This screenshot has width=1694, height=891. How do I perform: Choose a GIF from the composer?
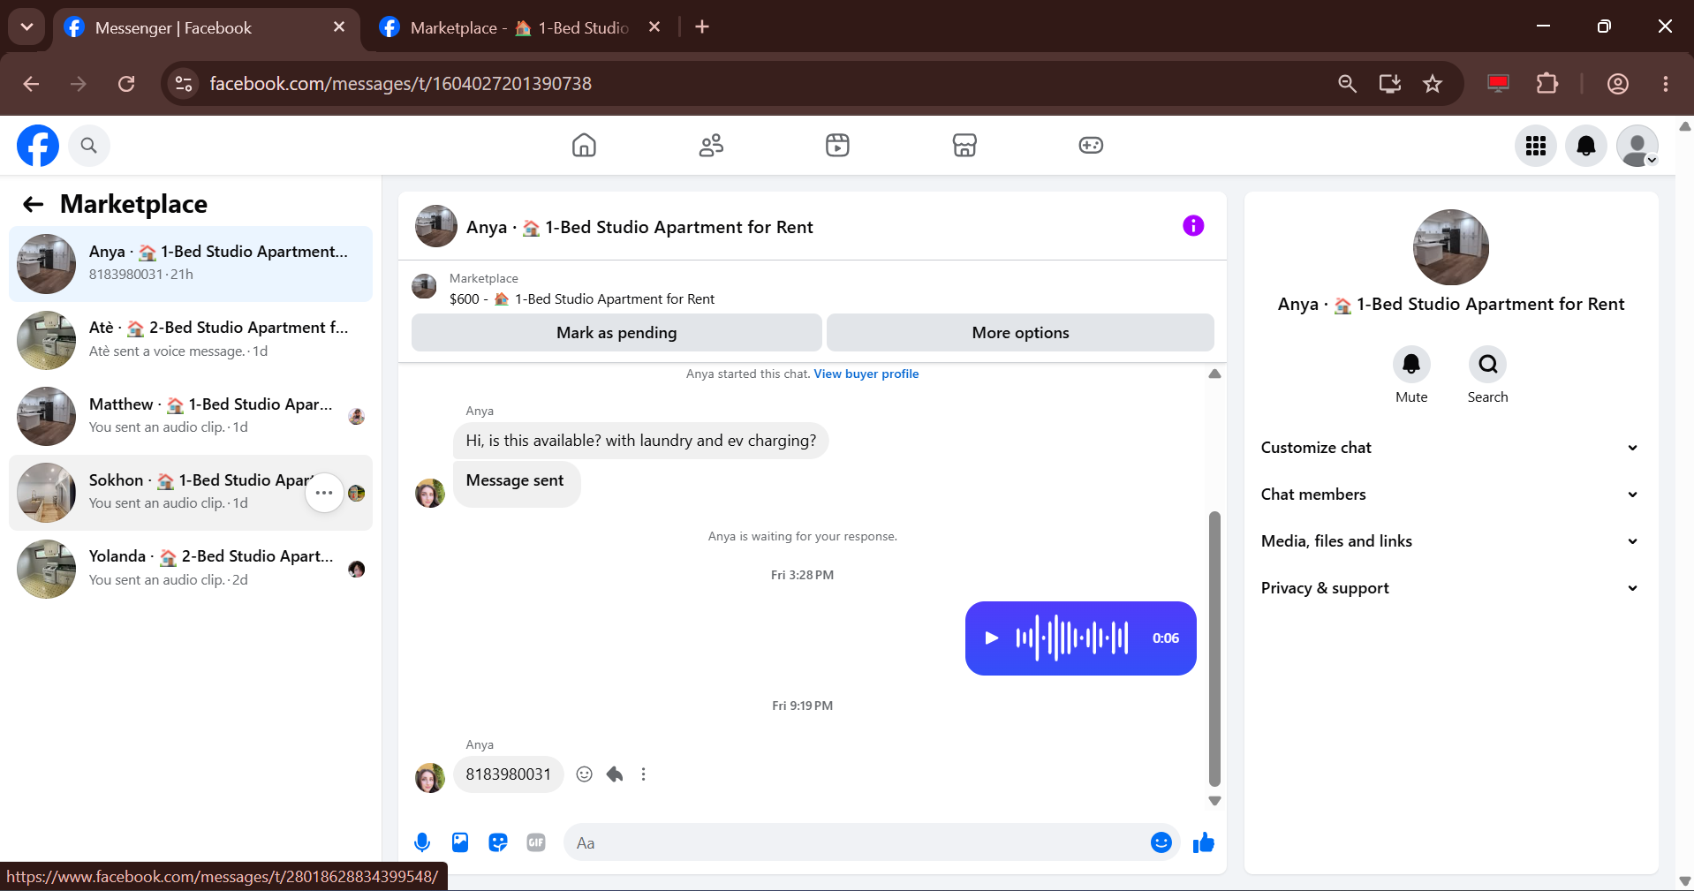click(536, 842)
